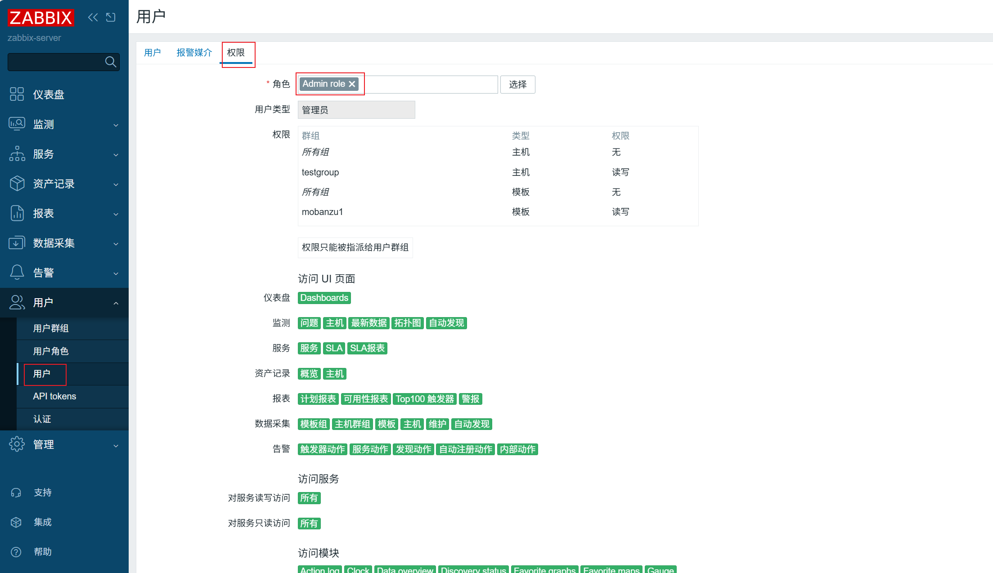Open API tokens submenu item
Image resolution: width=993 pixels, height=573 pixels.
pos(54,396)
